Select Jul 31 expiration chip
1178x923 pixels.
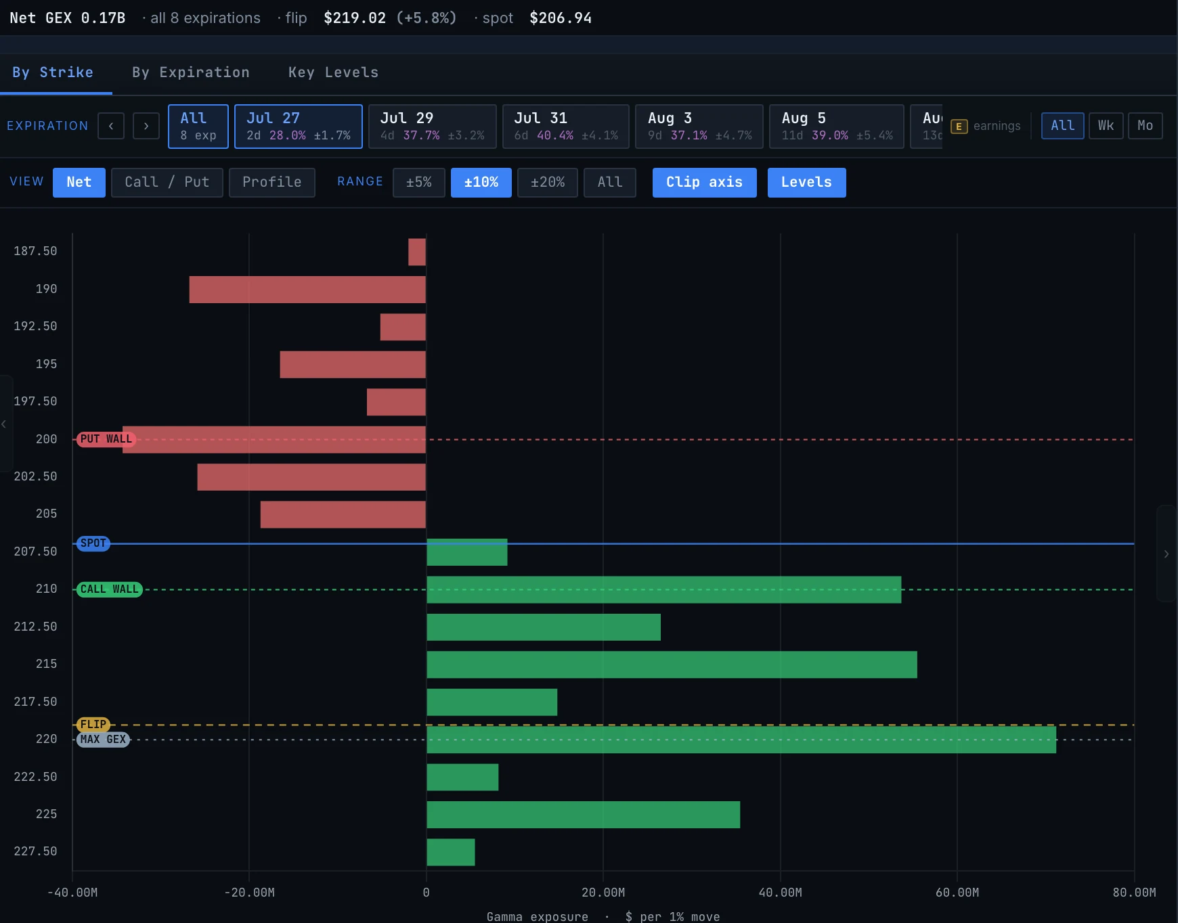[566, 127]
